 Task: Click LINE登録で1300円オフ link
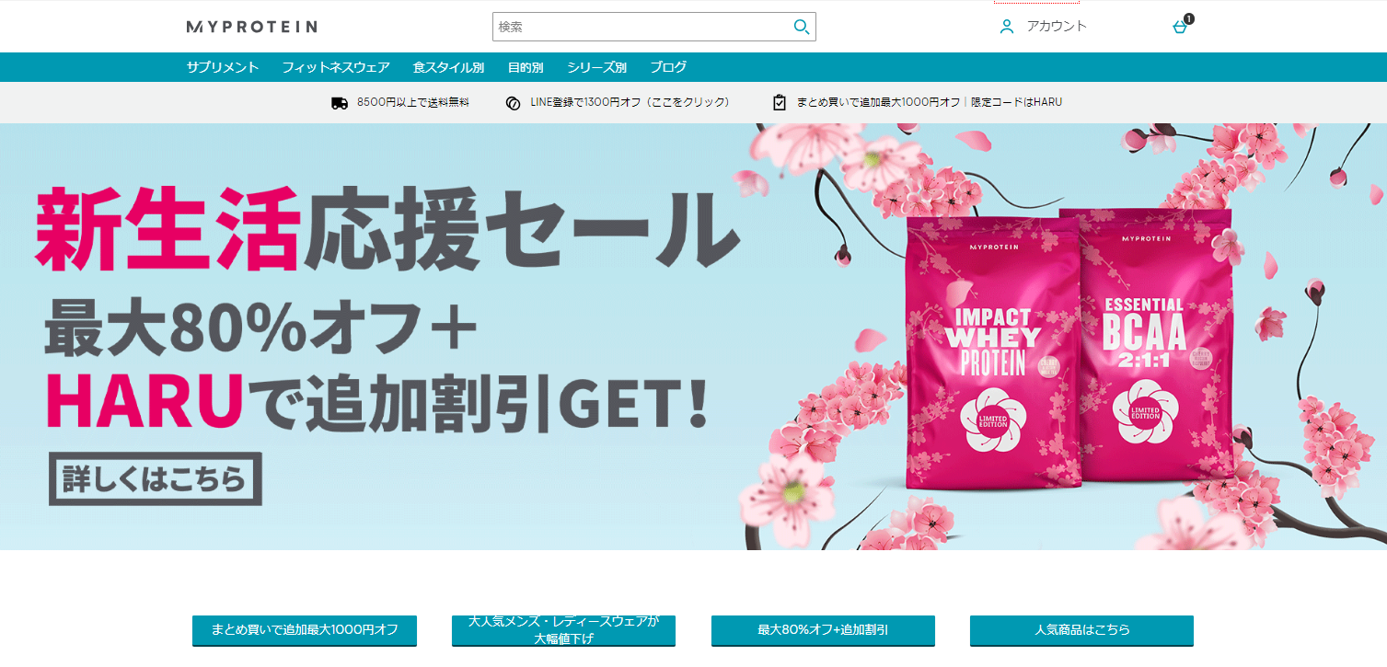630,103
